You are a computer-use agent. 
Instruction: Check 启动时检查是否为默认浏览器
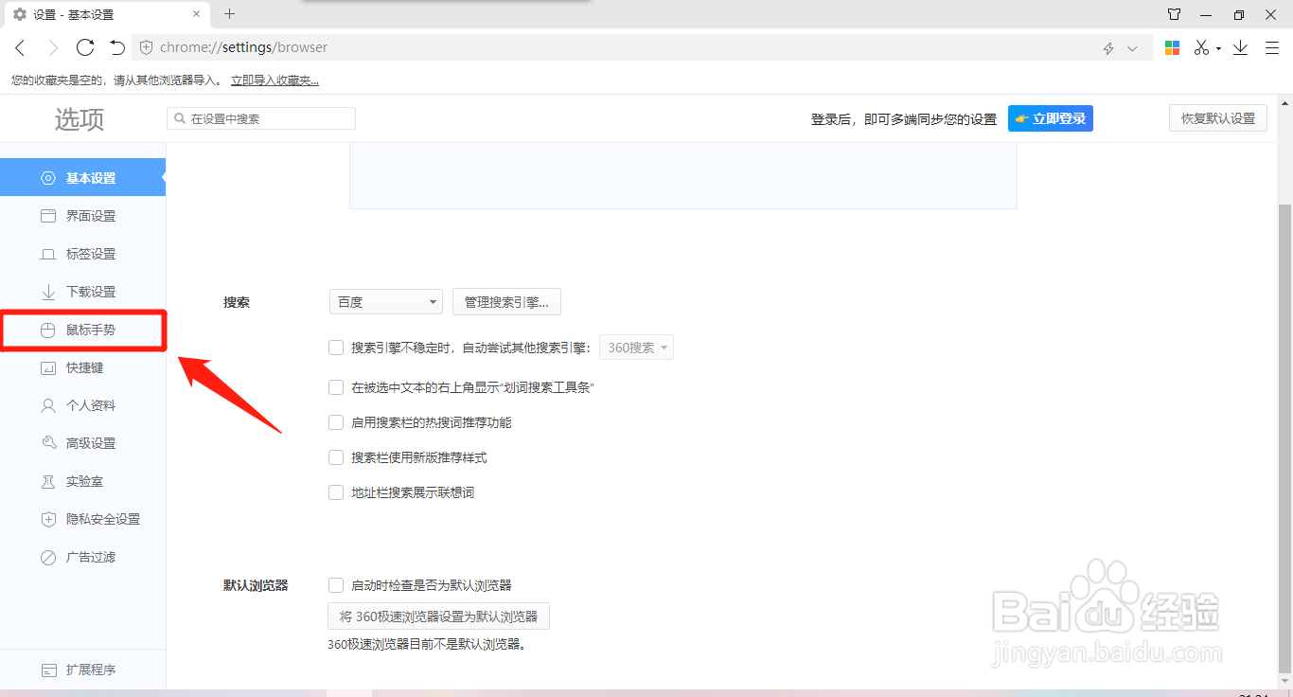point(336,585)
